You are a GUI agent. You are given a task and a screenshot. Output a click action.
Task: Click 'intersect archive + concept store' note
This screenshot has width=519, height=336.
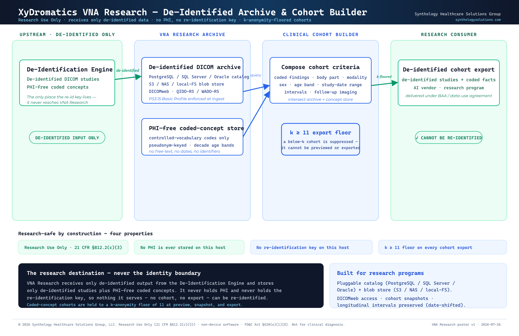click(x=321, y=100)
